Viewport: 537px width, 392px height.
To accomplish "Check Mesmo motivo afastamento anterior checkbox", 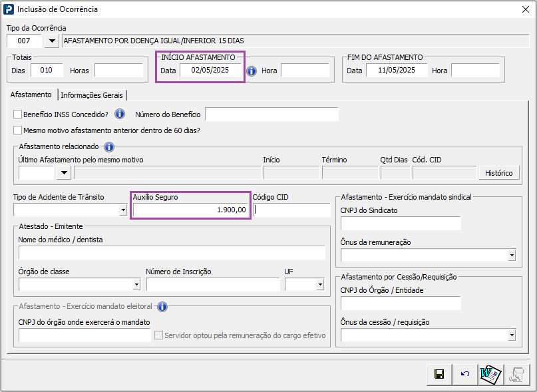I will [x=18, y=130].
